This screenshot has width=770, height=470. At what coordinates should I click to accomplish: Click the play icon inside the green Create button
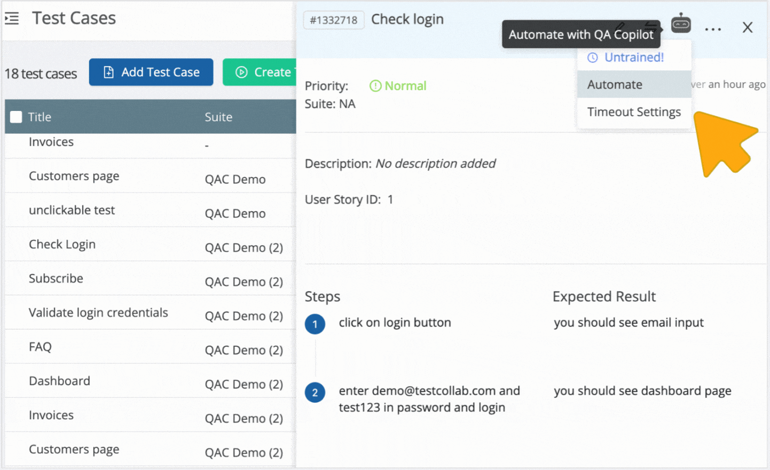(241, 72)
